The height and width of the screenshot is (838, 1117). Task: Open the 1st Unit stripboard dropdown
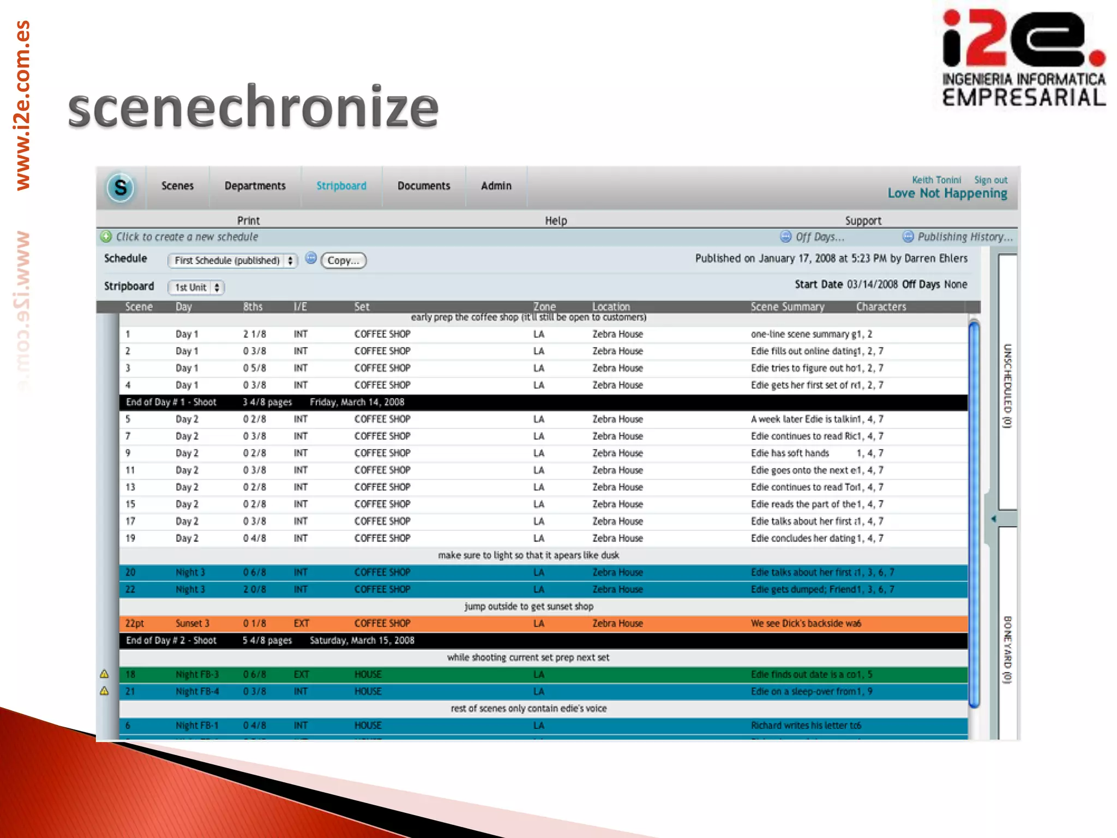click(196, 288)
